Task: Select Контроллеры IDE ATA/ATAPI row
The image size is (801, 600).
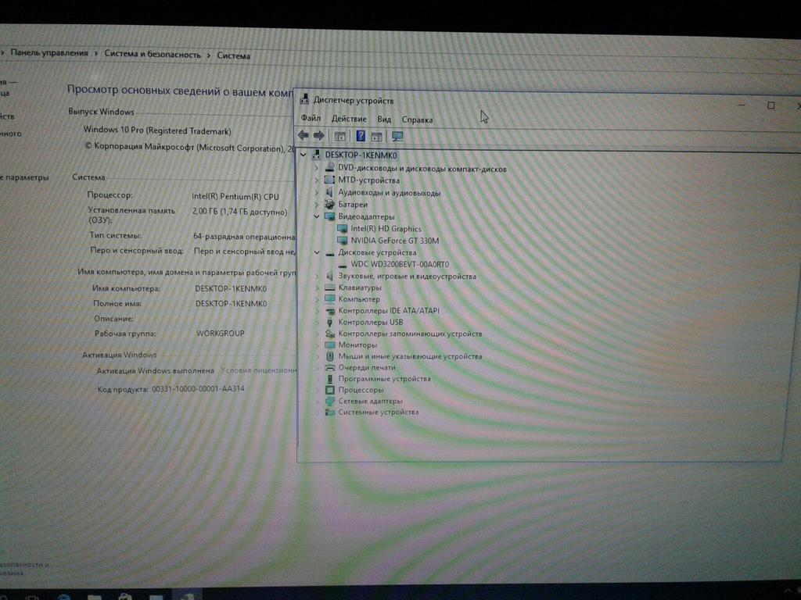Action: coord(388,310)
